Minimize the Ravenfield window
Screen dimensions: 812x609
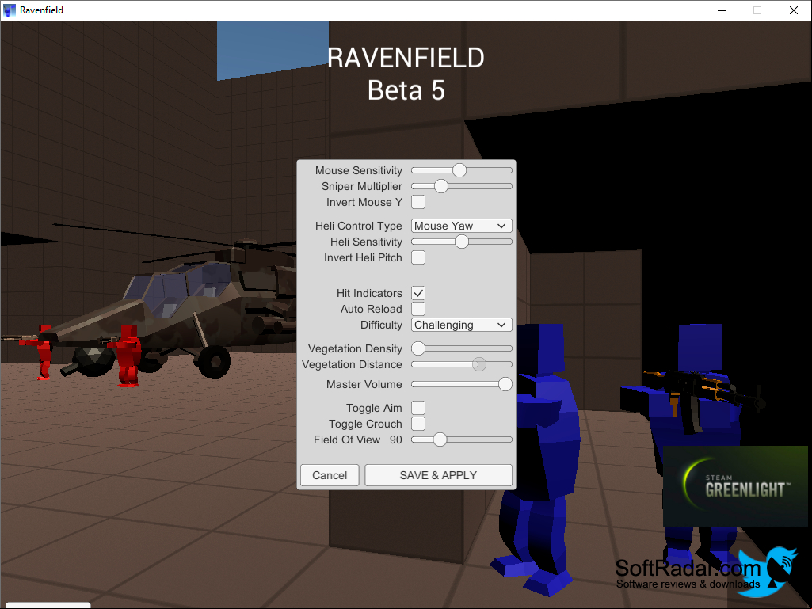tap(722, 10)
